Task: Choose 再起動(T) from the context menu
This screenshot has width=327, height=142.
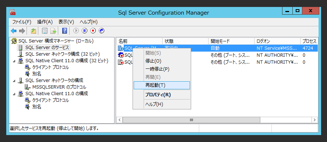Action: pyautogui.click(x=162, y=85)
